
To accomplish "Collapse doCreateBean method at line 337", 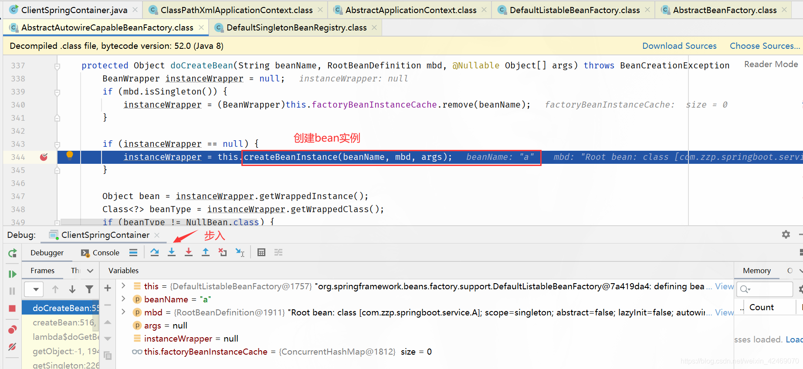I will pos(57,66).
